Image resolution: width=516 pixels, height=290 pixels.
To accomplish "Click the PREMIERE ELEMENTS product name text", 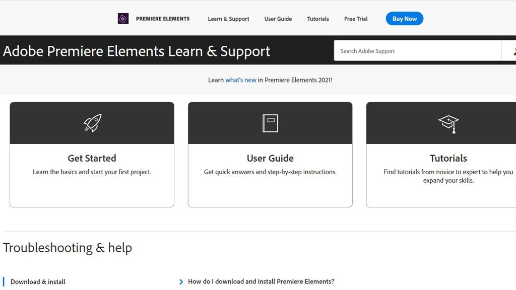I will 163,19.
